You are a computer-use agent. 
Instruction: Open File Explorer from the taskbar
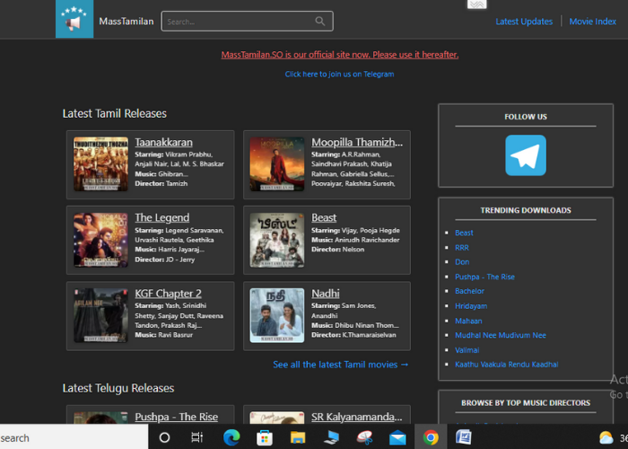(x=298, y=437)
